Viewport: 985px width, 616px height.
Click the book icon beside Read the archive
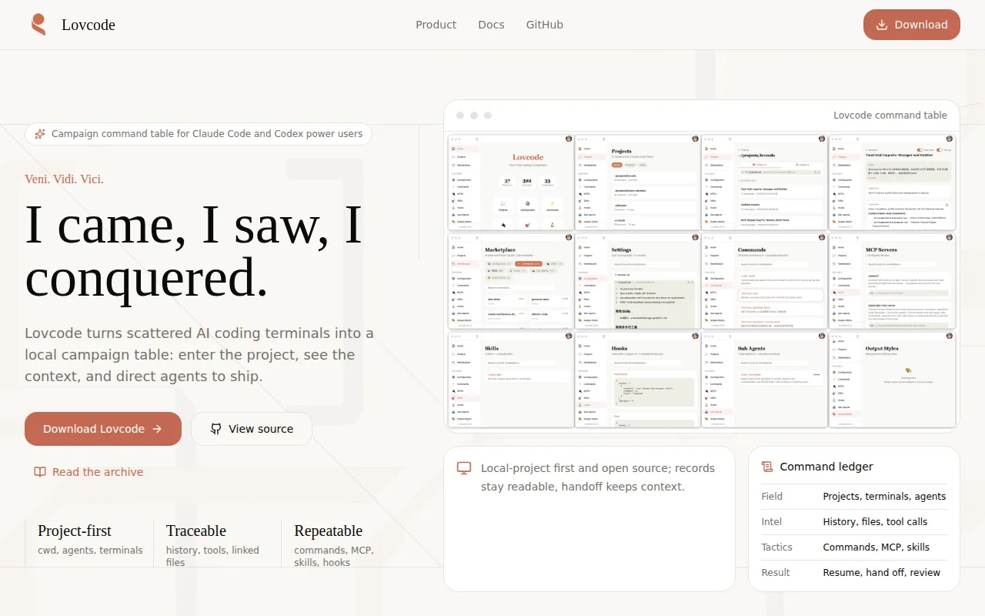click(x=40, y=472)
